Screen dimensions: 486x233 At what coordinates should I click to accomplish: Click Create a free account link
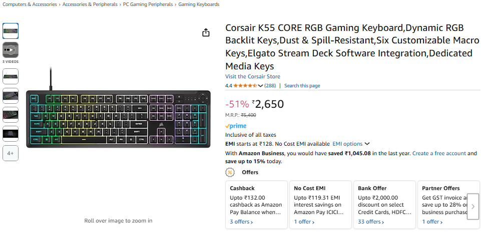439,154
